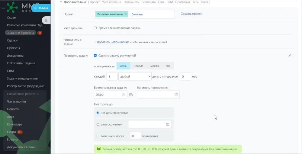Open CRM in the sidebar

(x=10, y=71)
